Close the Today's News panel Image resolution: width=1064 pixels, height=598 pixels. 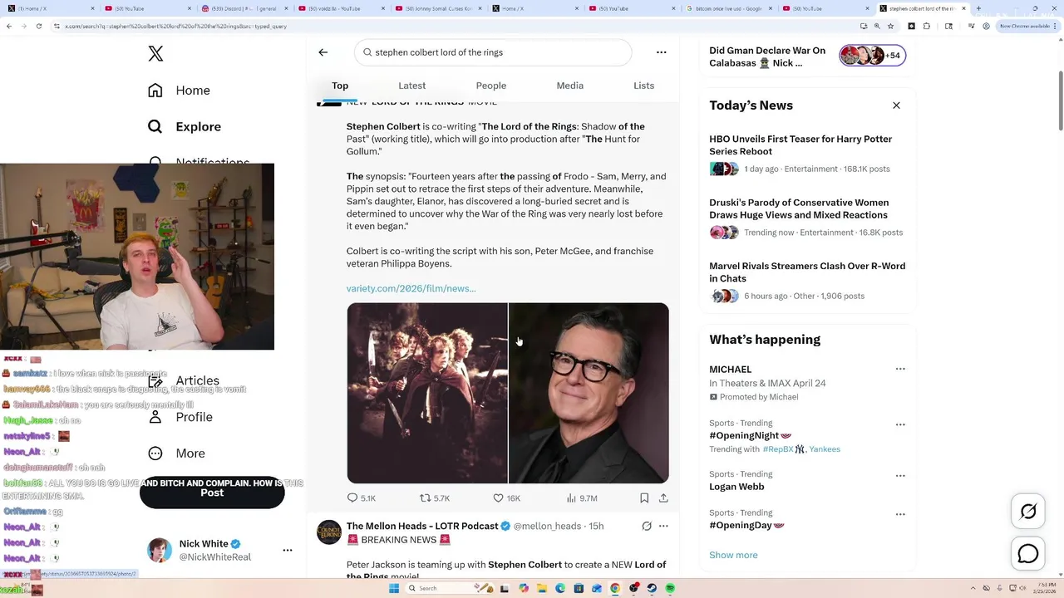click(x=896, y=105)
